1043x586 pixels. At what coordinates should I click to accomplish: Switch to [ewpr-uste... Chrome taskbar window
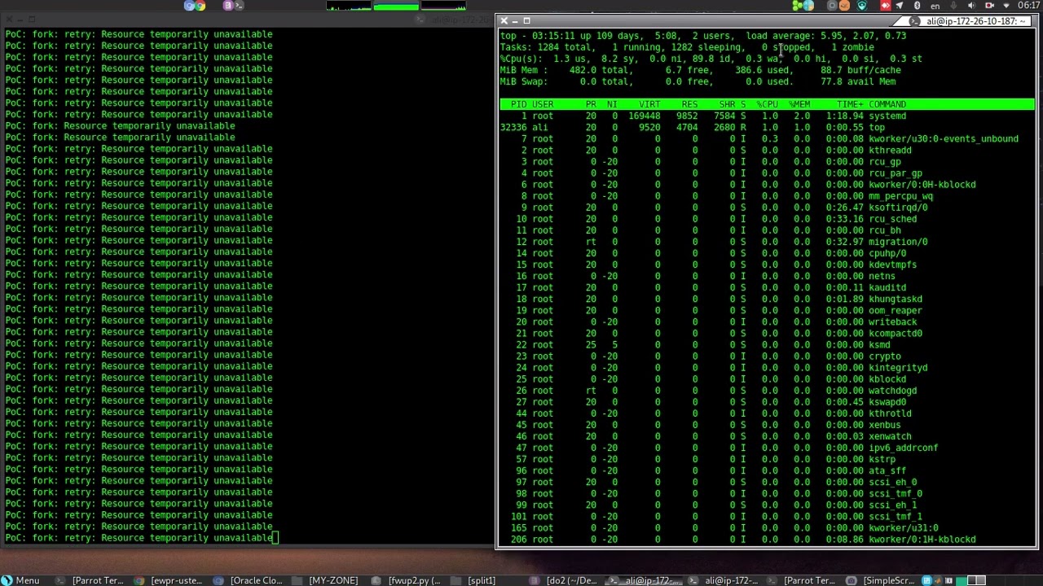[169, 580]
